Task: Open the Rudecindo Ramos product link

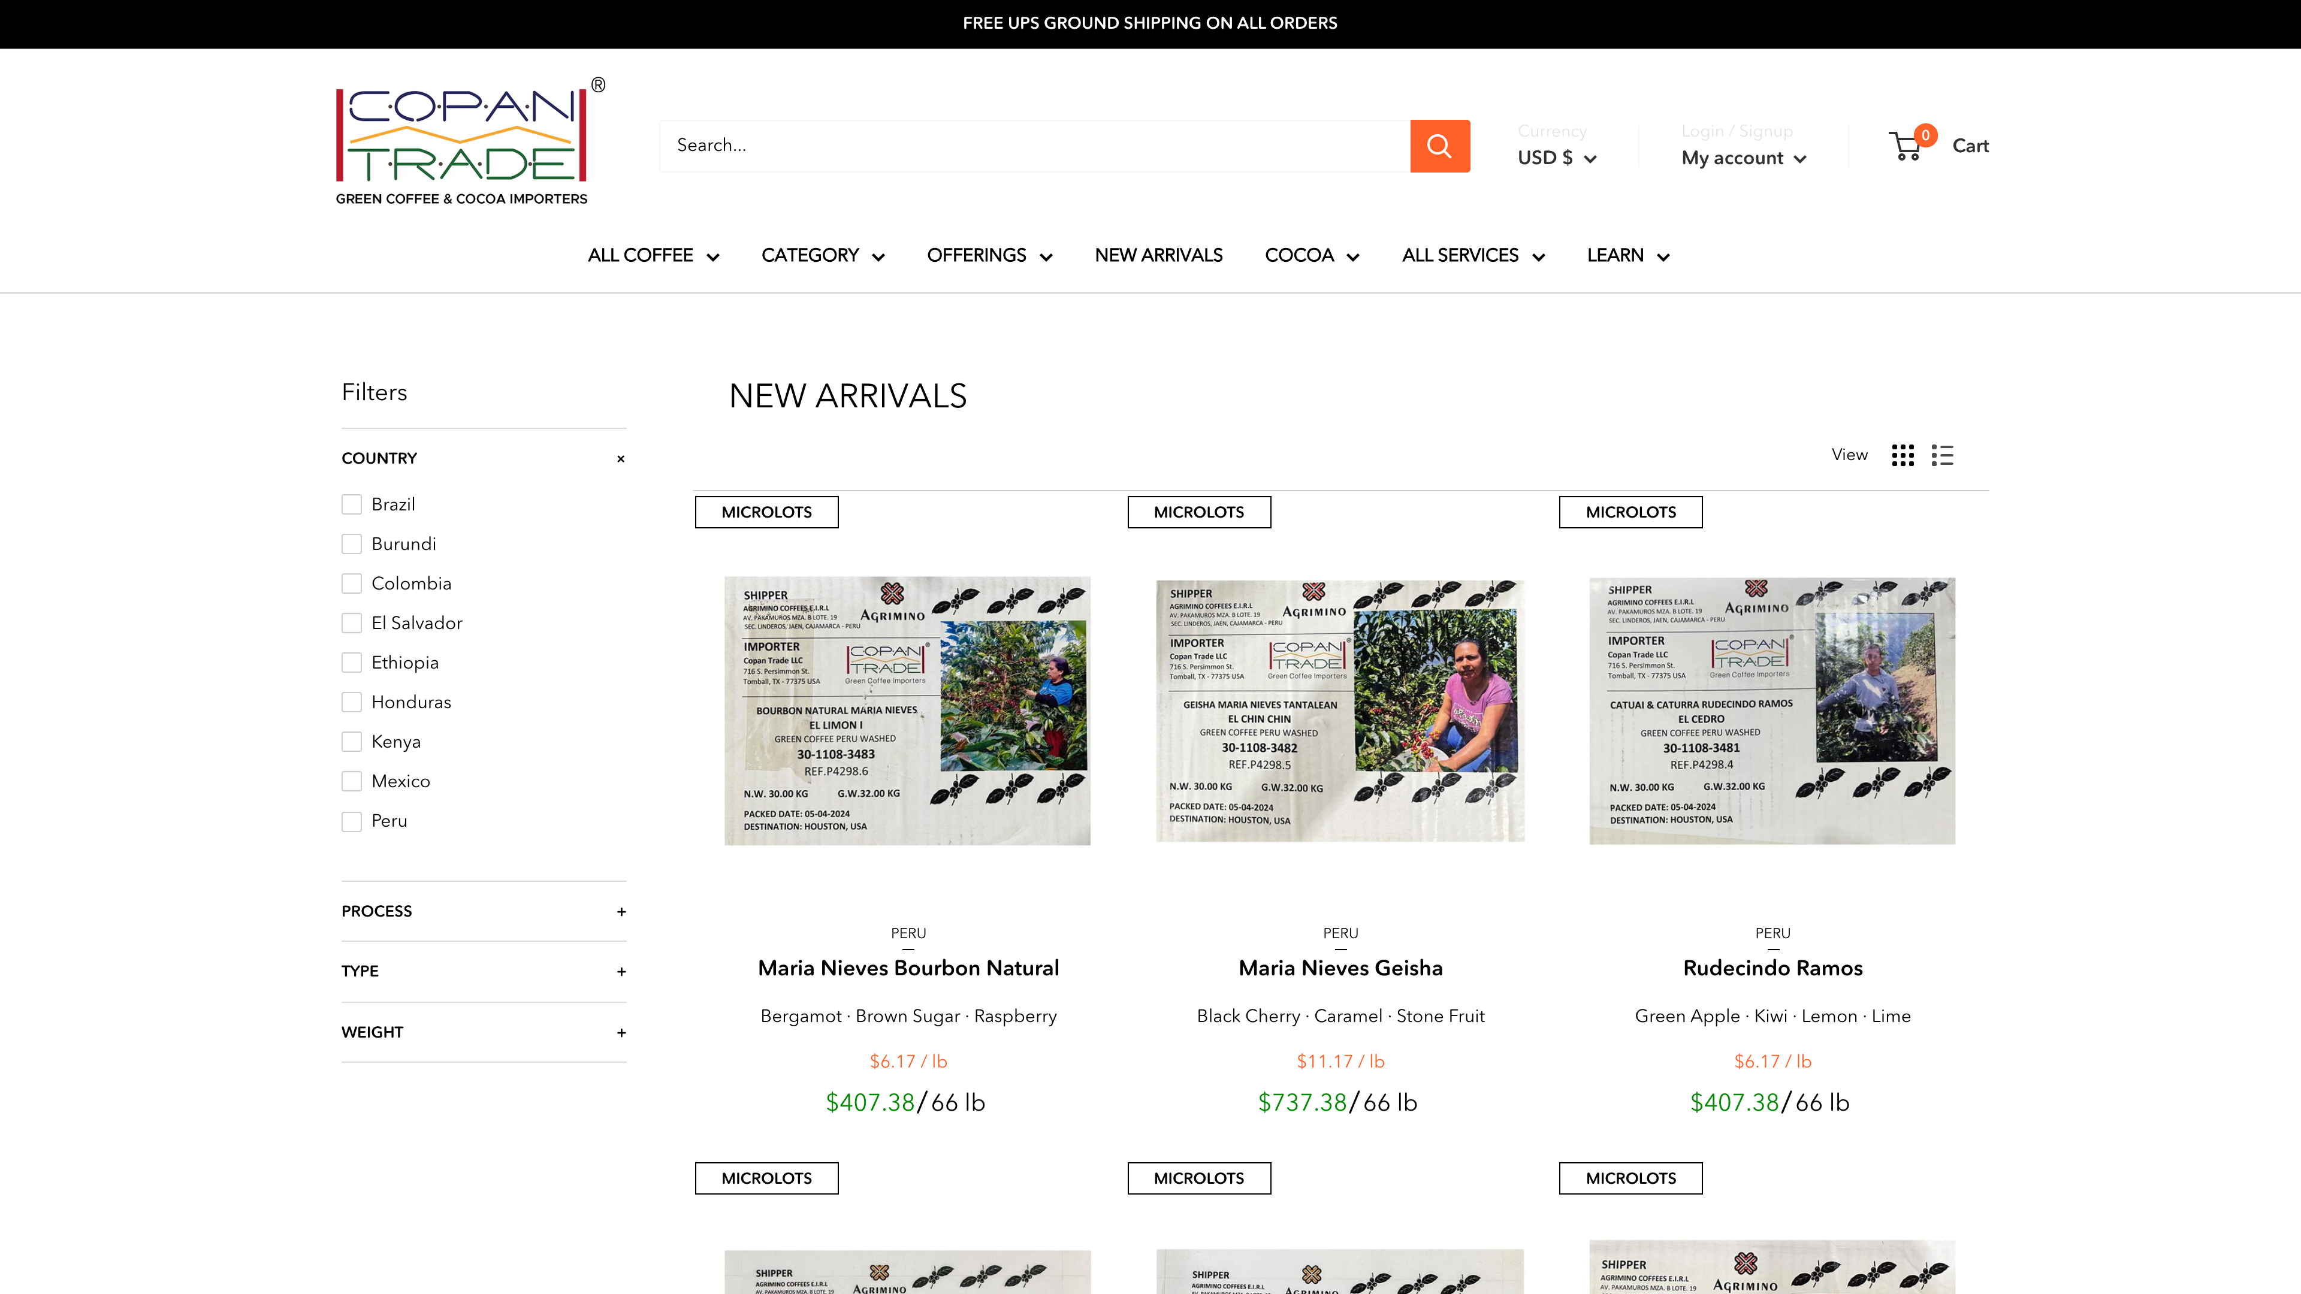Action: (x=1772, y=968)
